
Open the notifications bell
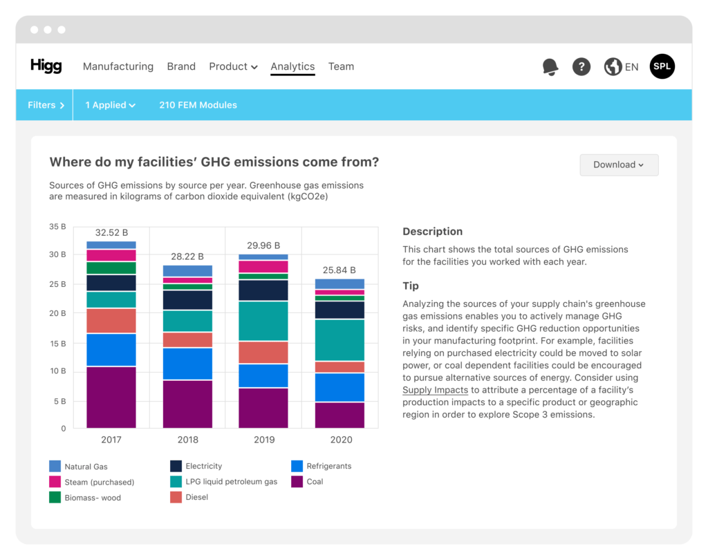click(x=550, y=67)
